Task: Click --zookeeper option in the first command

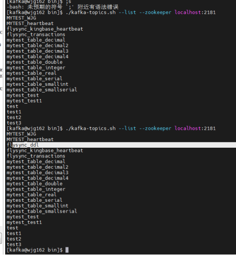Action: coord(155,13)
